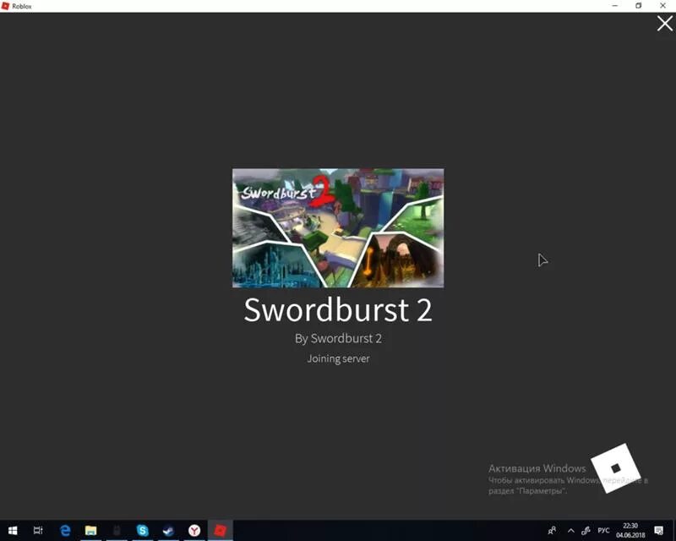Open File Explorer from the taskbar
Image resolution: width=676 pixels, height=541 pixels.
point(90,530)
